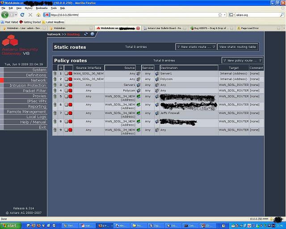The height and width of the screenshot is (229, 286).
Task: Delete policy route 8 with trash icon
Action: 55,122
